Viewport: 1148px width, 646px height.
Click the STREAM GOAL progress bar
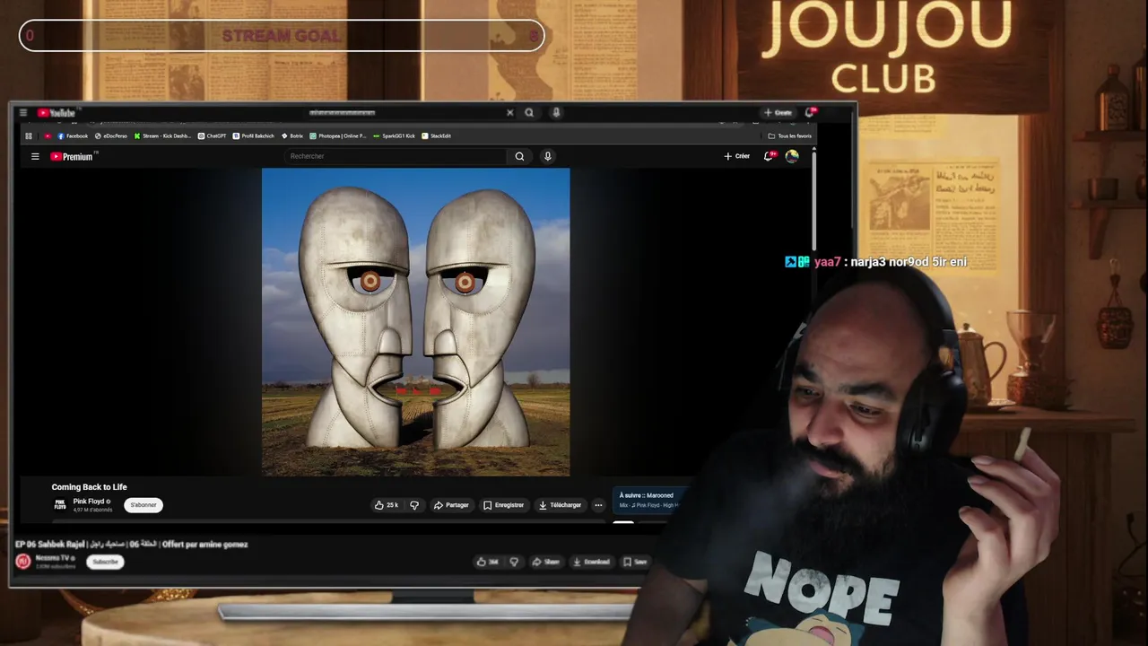282,36
